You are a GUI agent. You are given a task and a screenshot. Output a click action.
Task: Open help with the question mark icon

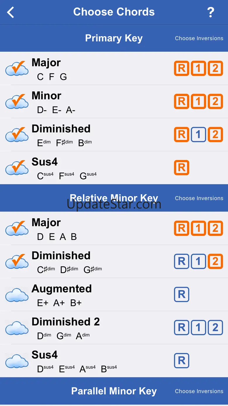(x=210, y=12)
